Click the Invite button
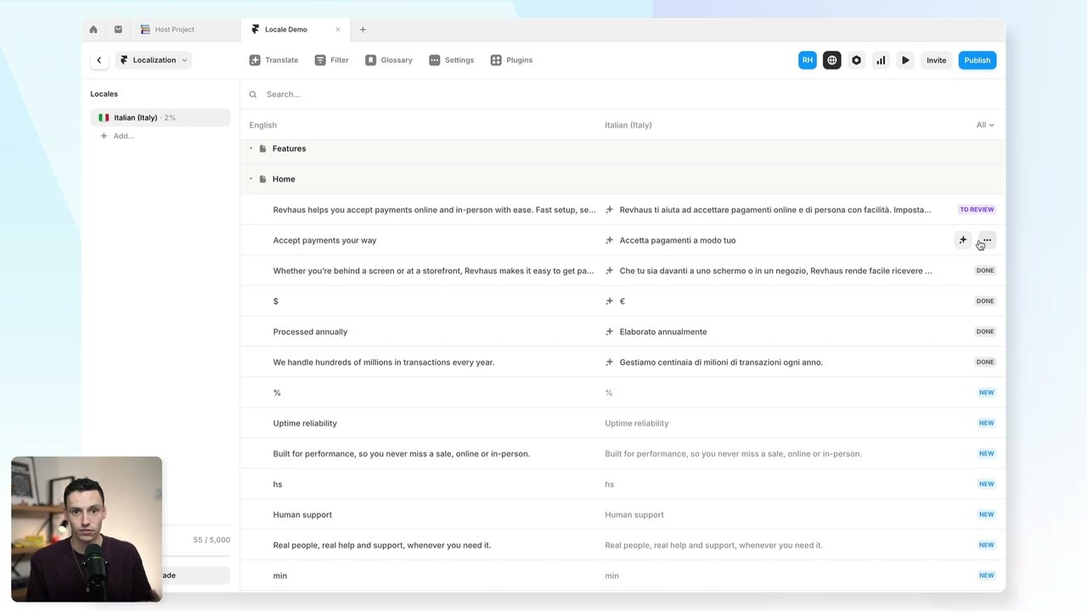Screen dimensions: 1087x611 [x=936, y=60]
